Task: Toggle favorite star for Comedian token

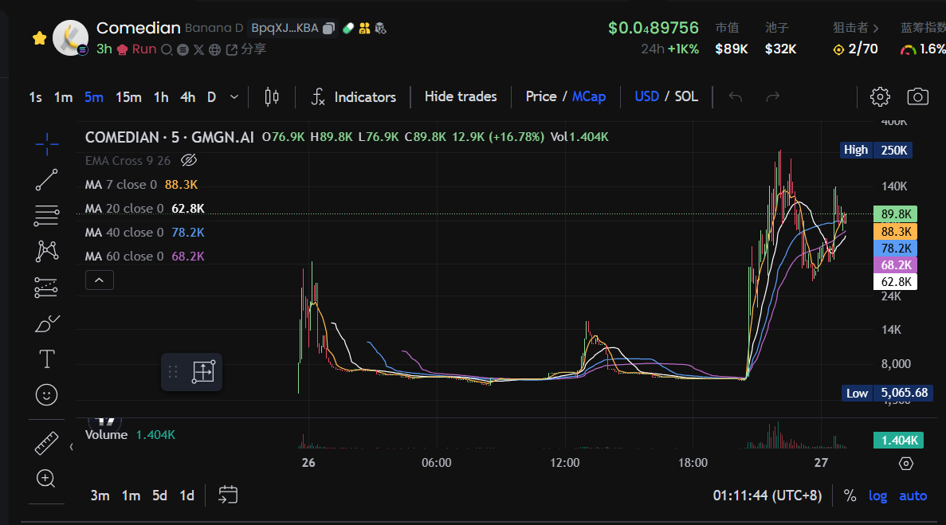Action: tap(38, 38)
